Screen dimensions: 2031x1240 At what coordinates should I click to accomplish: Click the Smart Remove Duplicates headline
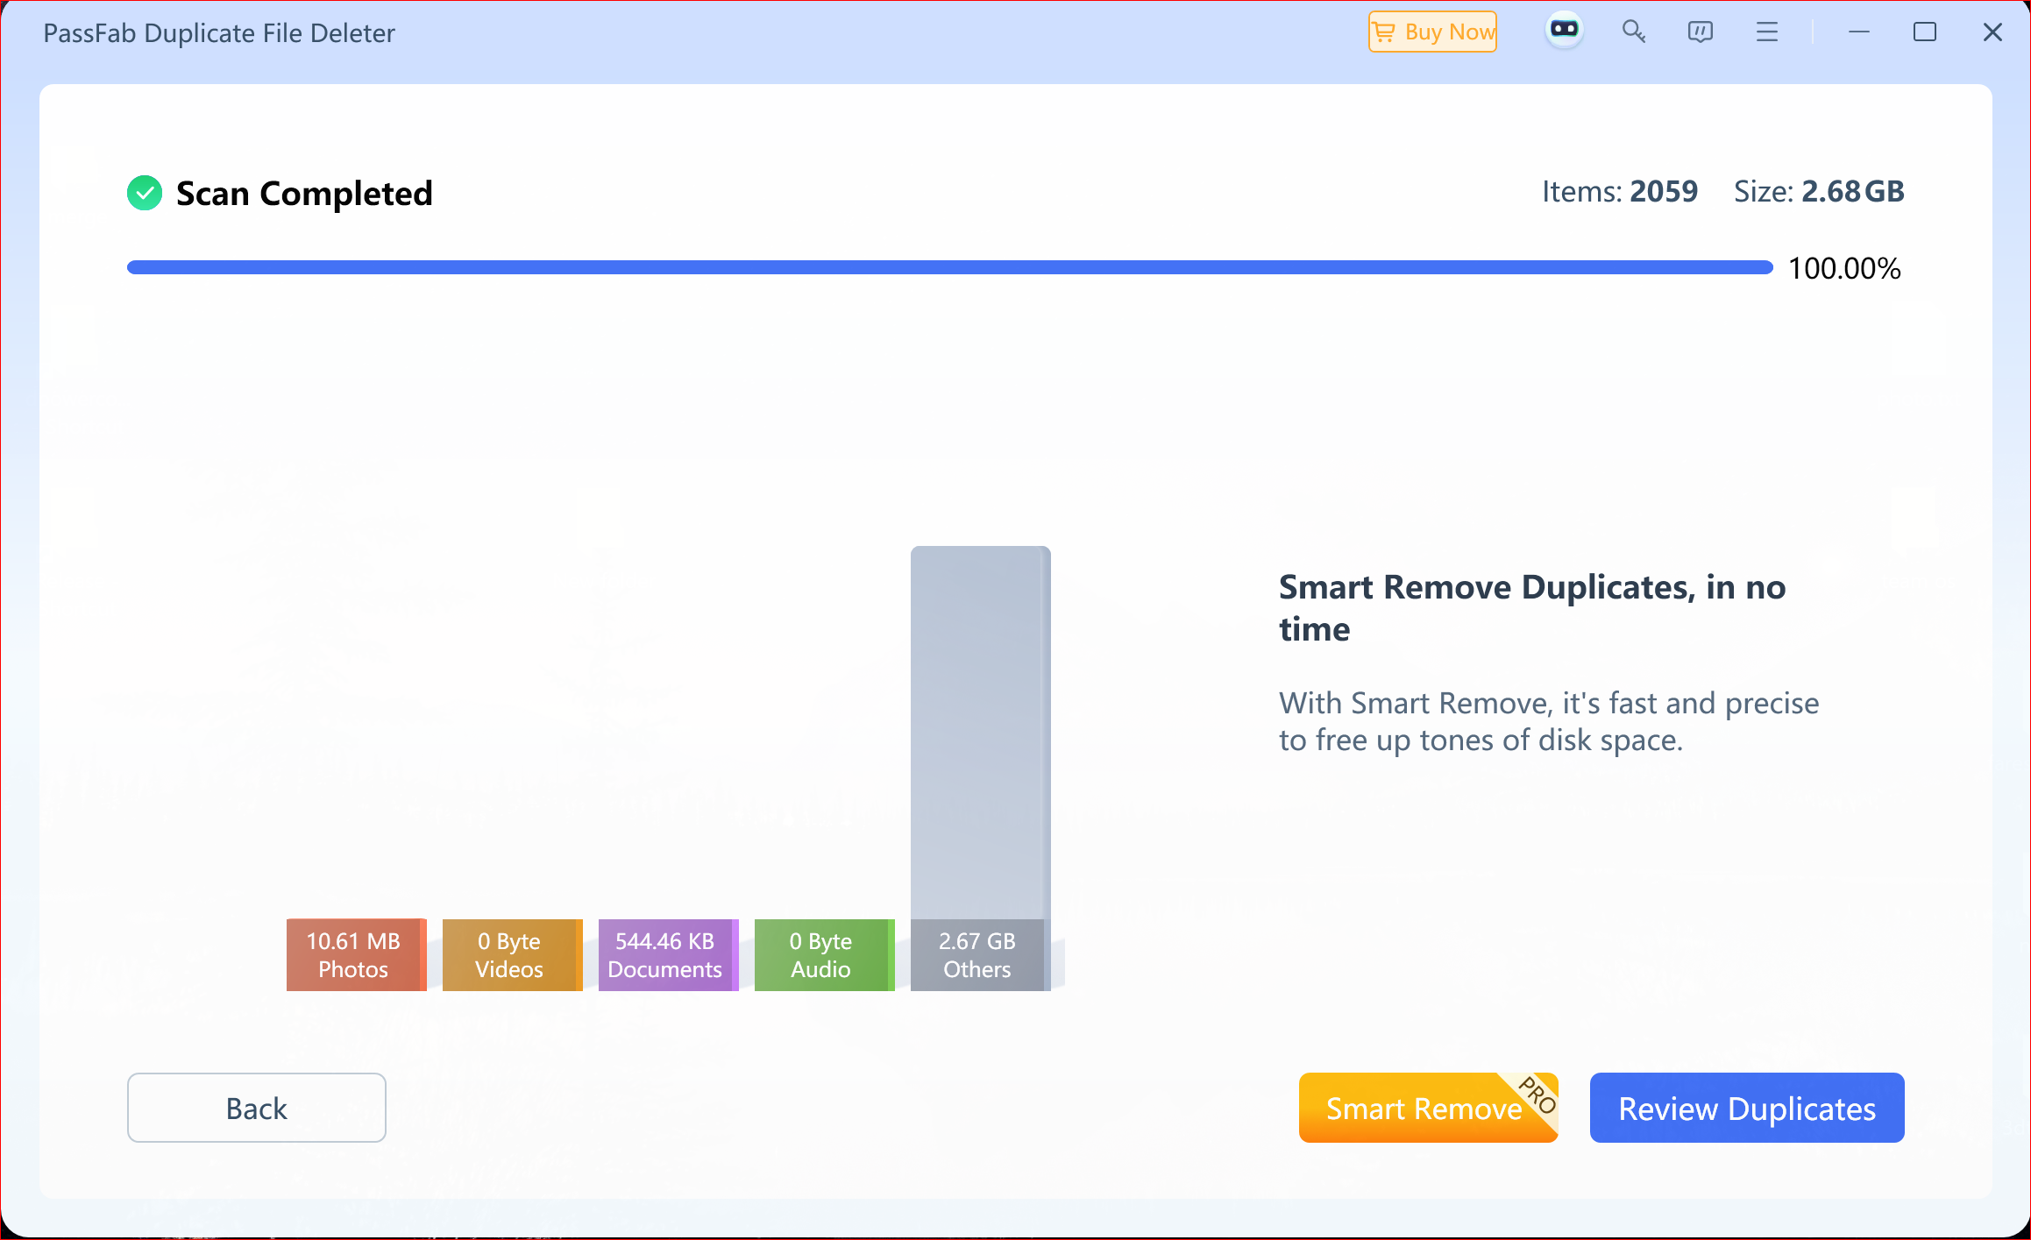[x=1532, y=607]
